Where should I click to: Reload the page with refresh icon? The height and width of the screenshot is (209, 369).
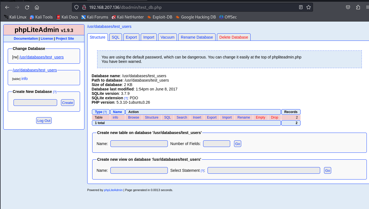(27, 7)
